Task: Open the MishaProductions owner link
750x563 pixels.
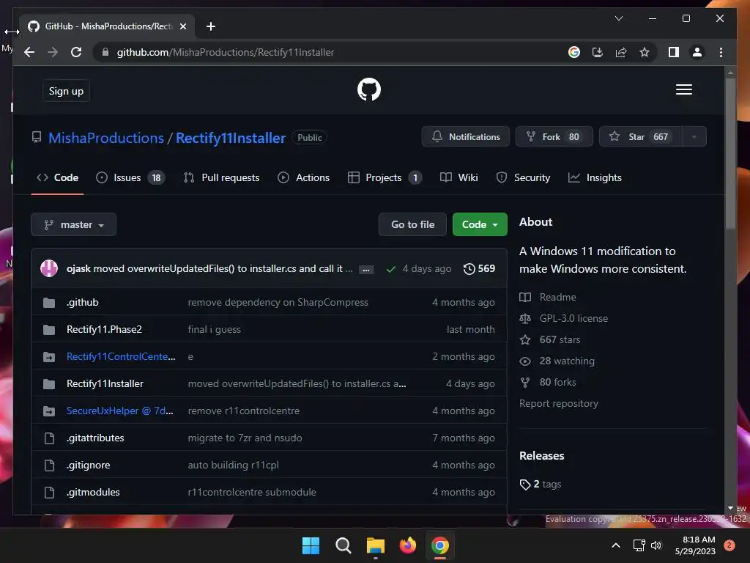Action: click(106, 138)
